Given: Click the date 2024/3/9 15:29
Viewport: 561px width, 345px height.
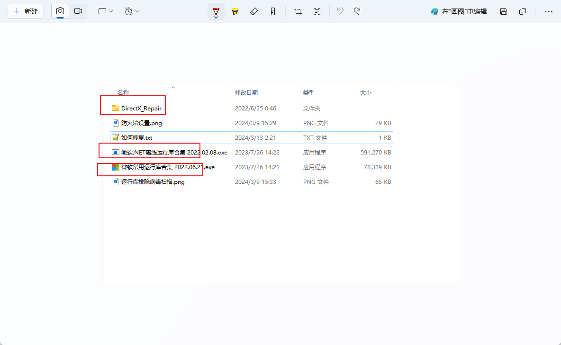Looking at the screenshot, I should (255, 123).
